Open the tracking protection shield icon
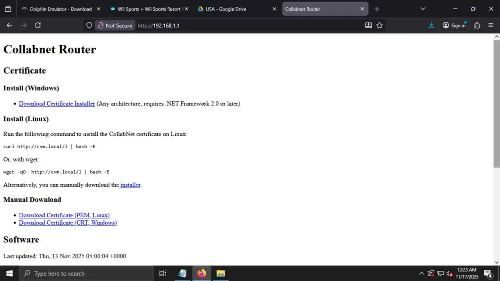Image resolution: width=500 pixels, height=281 pixels. 89,25
